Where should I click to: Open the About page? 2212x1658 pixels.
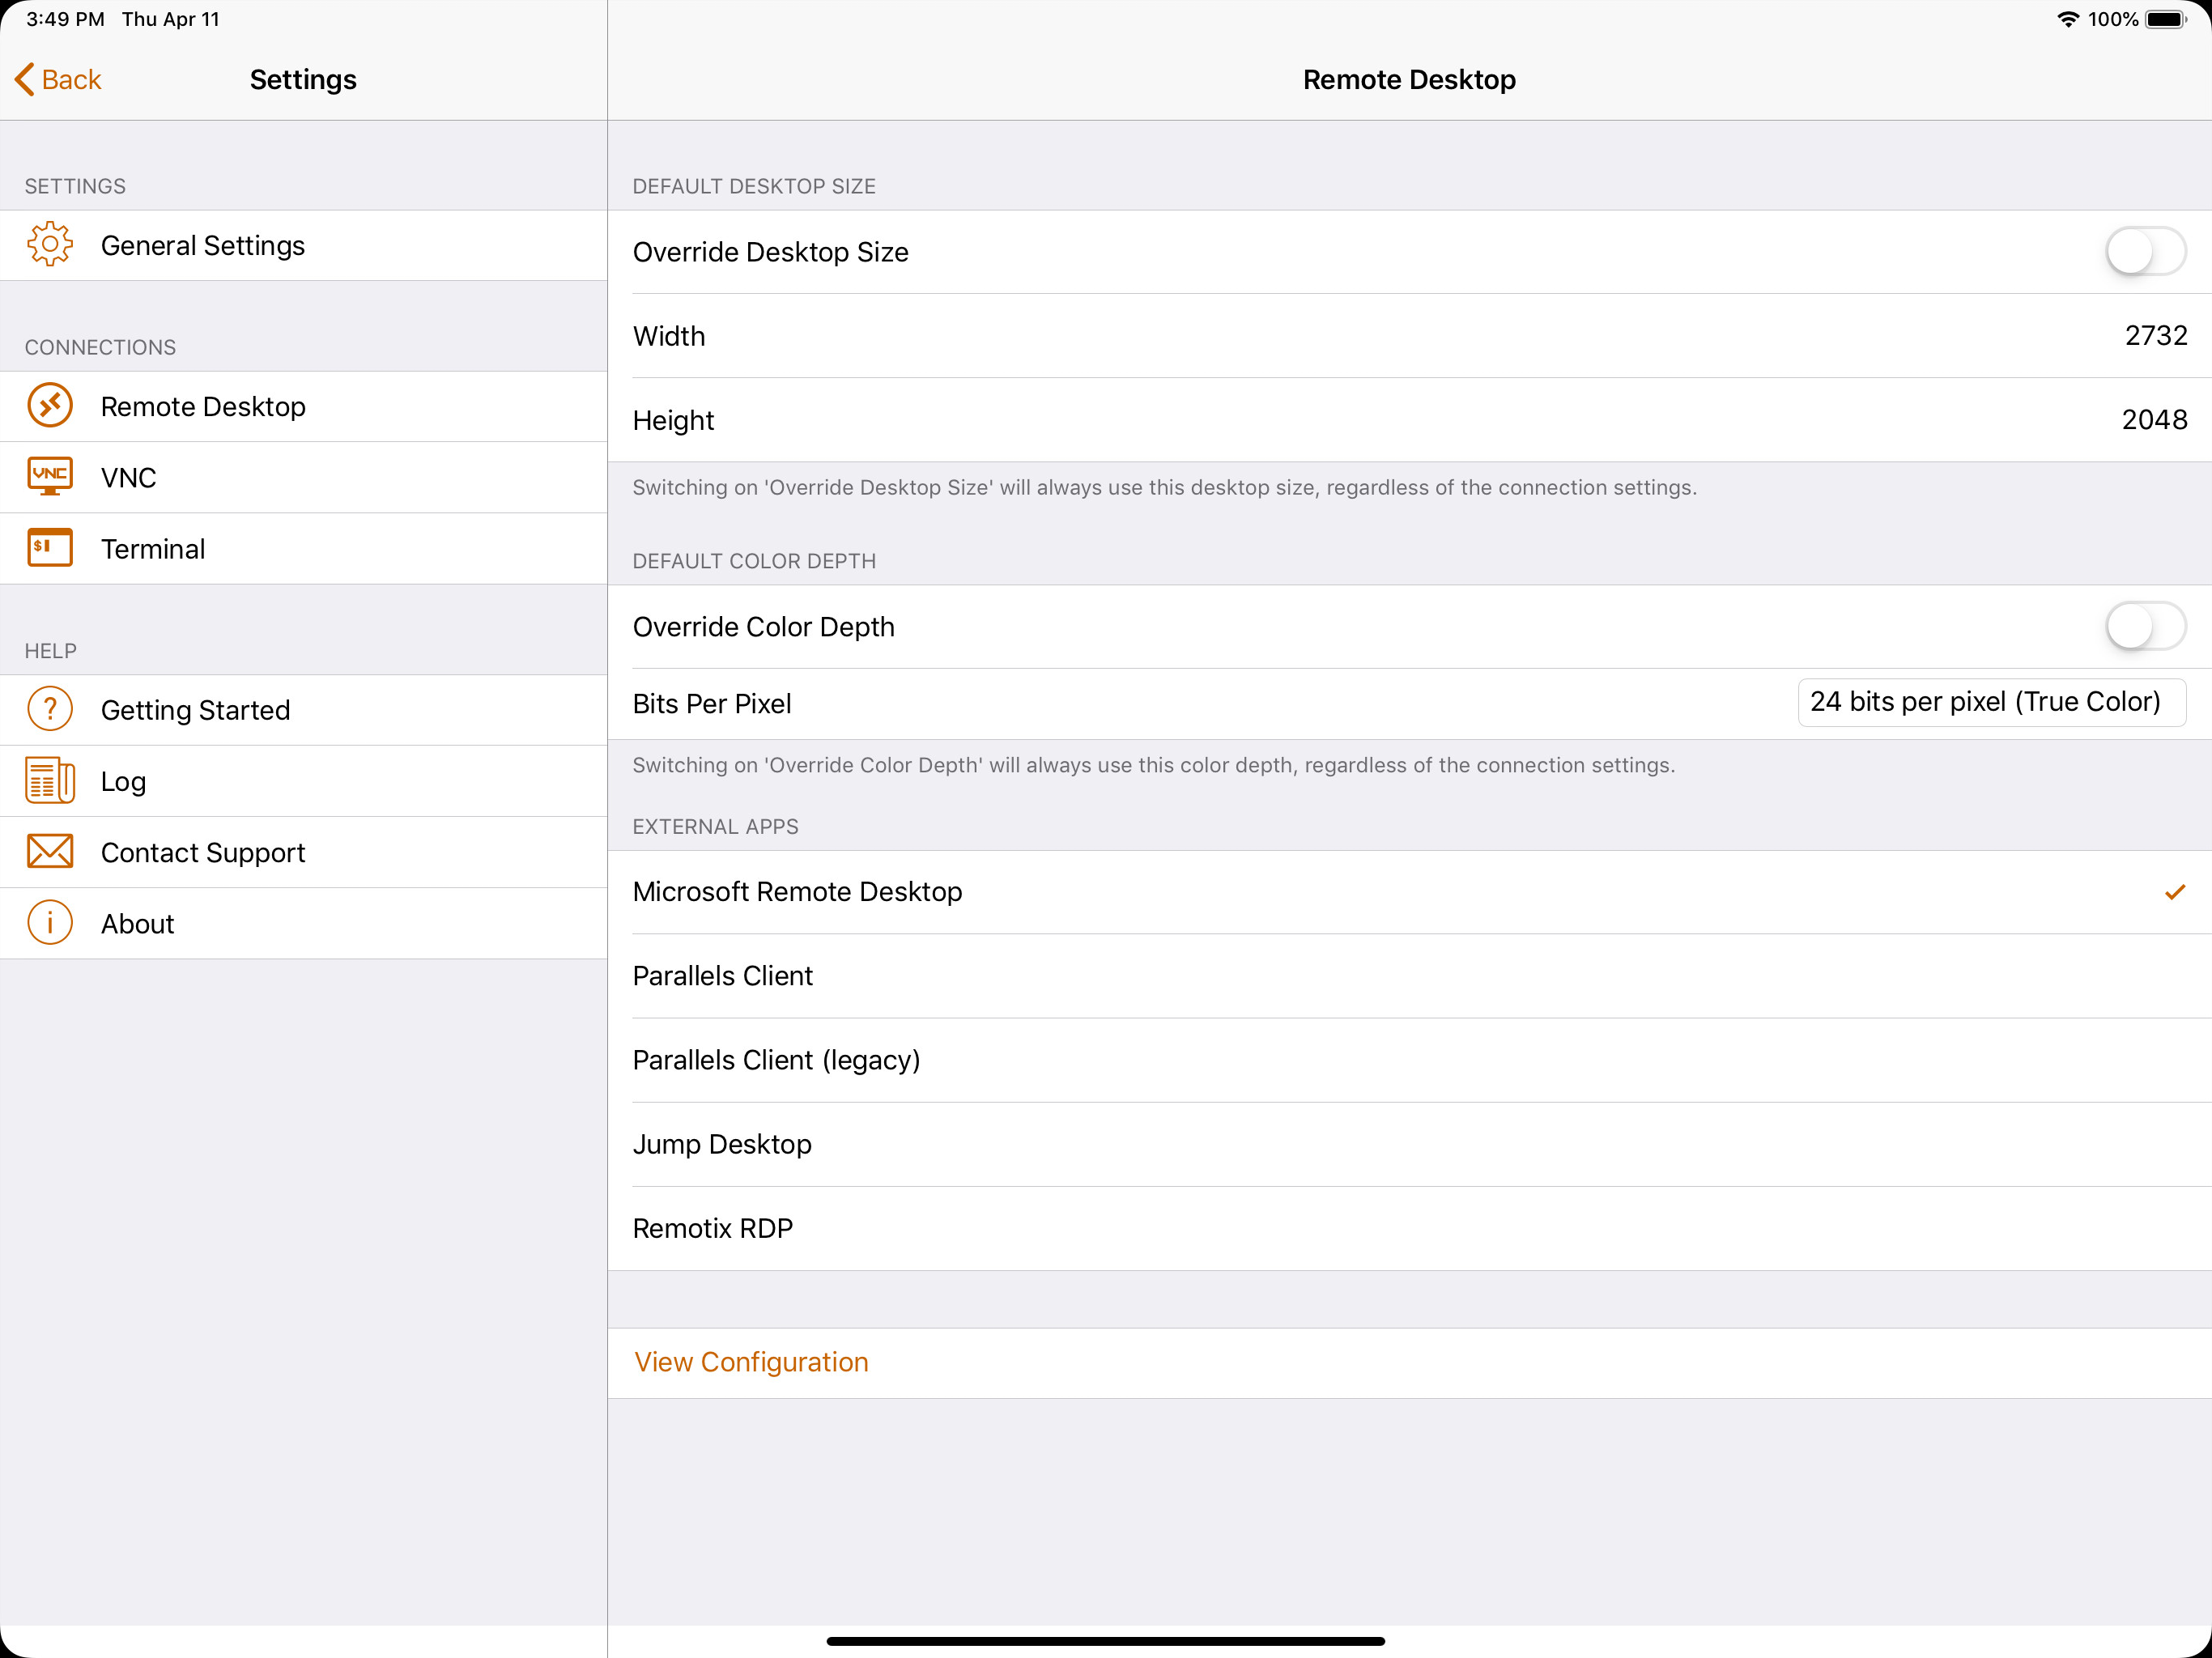click(x=303, y=923)
